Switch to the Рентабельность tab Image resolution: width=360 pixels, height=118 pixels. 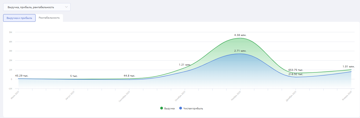[x=49, y=18]
